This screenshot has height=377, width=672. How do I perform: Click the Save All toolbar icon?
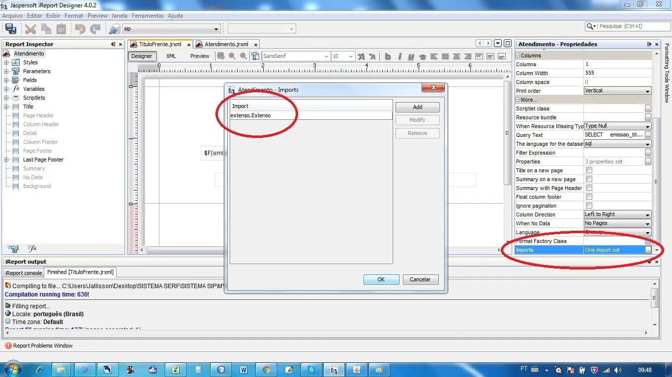coord(10,29)
